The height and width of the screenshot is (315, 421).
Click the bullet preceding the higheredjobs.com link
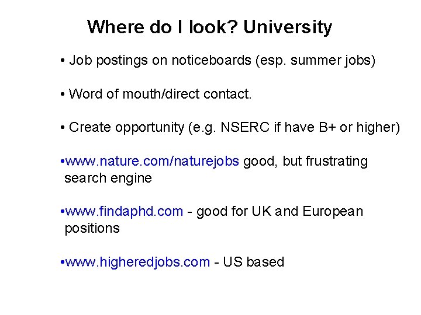tap(62, 262)
